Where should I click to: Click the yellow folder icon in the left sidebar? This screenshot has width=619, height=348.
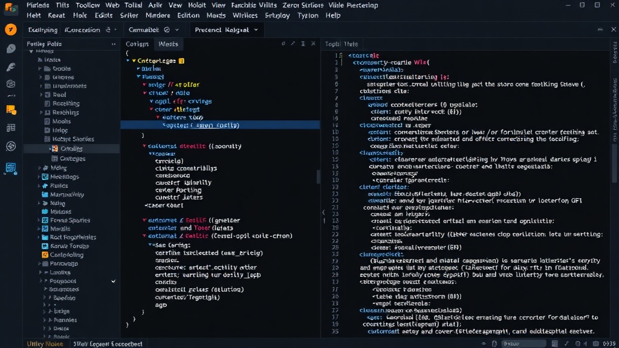click(11, 110)
